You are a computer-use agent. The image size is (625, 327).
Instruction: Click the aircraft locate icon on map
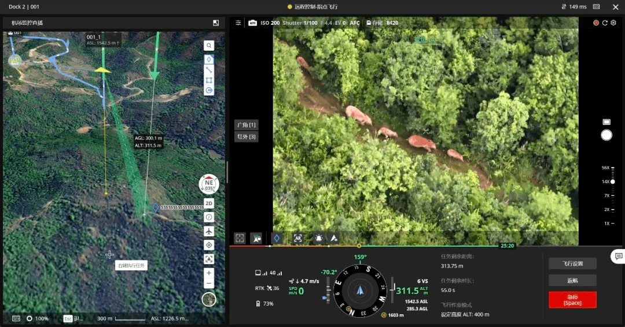click(x=209, y=231)
